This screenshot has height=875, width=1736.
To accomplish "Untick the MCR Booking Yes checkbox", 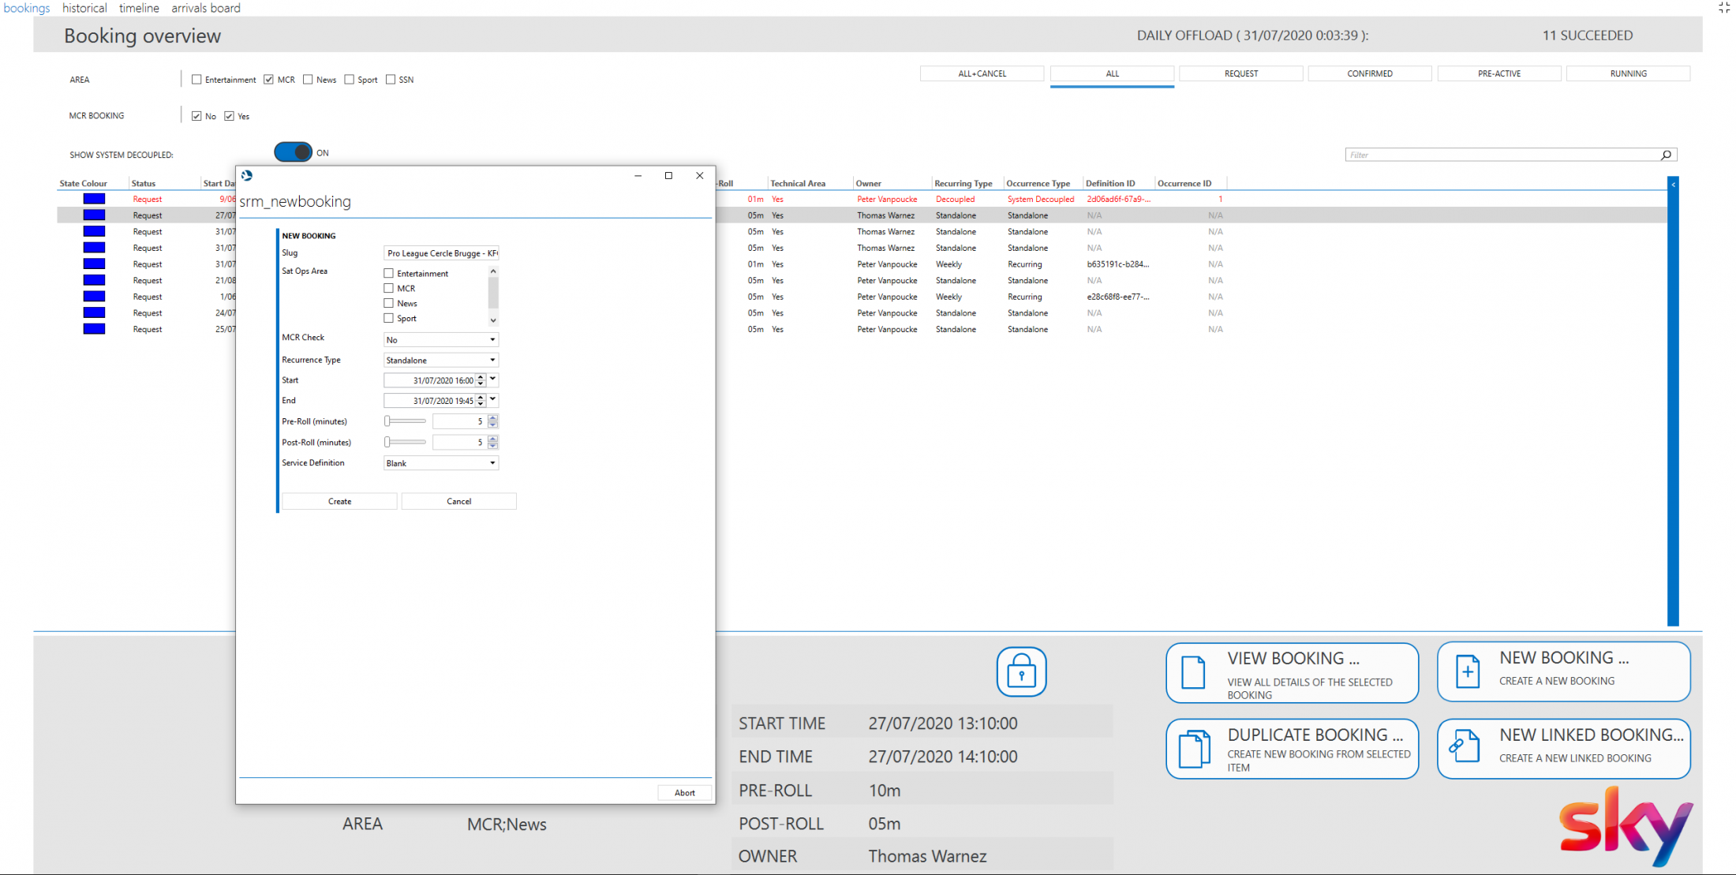I will click(229, 116).
